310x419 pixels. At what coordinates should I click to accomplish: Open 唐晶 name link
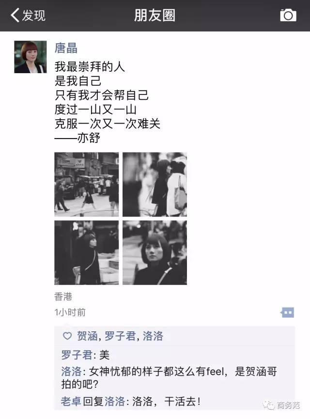(66, 48)
